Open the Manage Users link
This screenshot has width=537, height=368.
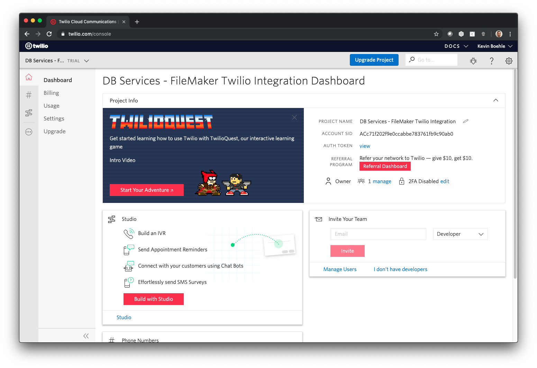tap(340, 269)
